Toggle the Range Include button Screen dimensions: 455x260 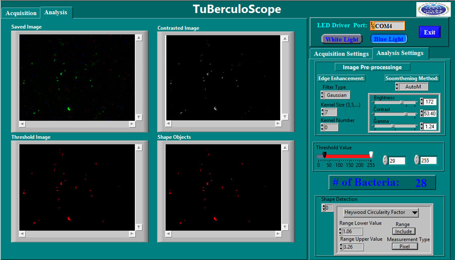[x=403, y=231]
